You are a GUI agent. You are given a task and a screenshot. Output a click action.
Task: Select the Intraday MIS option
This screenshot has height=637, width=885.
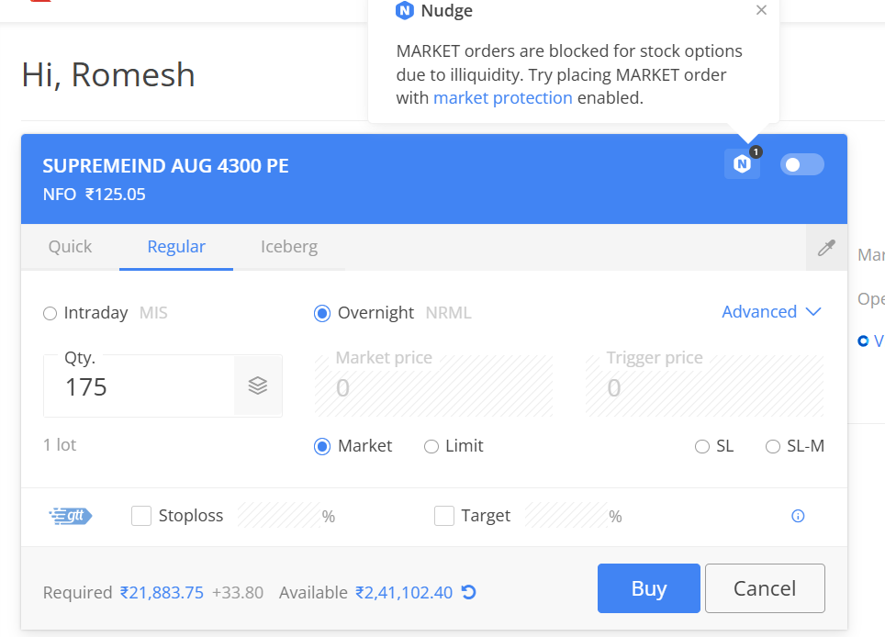coord(50,314)
